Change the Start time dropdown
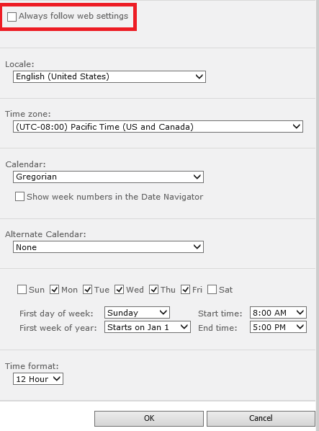 click(x=278, y=313)
